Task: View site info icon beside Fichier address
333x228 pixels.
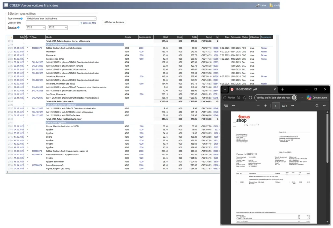Action: pos(225,98)
